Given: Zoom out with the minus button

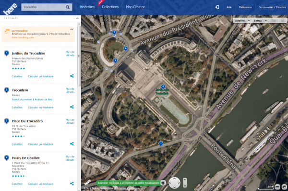Looking at the screenshot, I should coord(185,186).
